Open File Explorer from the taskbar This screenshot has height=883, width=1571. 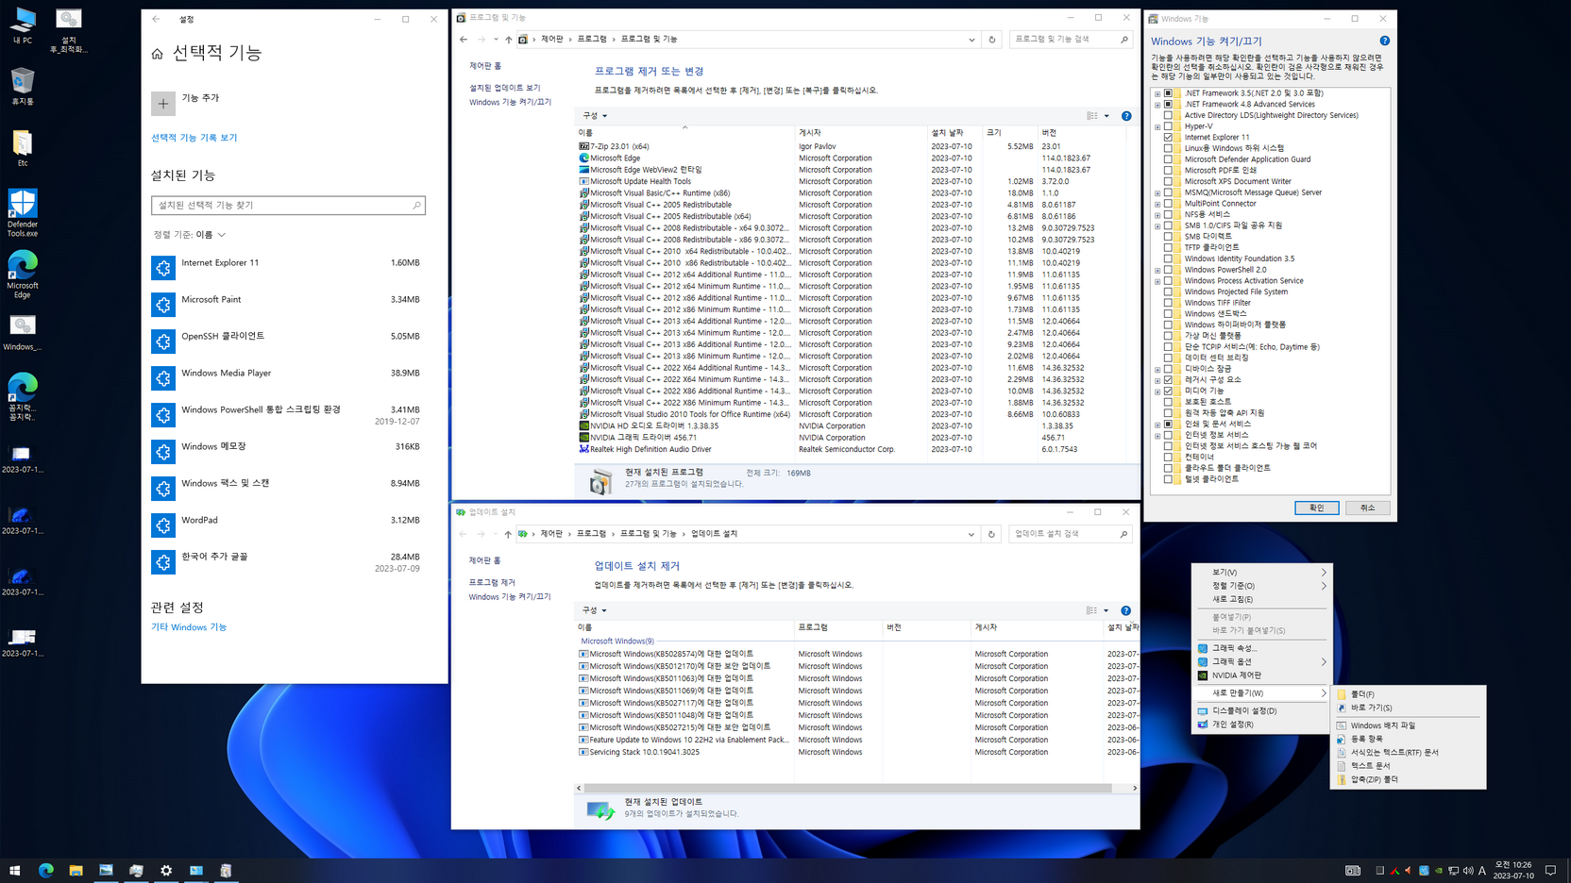pyautogui.click(x=76, y=871)
